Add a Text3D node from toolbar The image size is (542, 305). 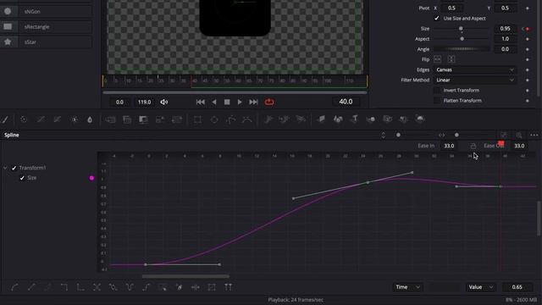tap(355, 119)
